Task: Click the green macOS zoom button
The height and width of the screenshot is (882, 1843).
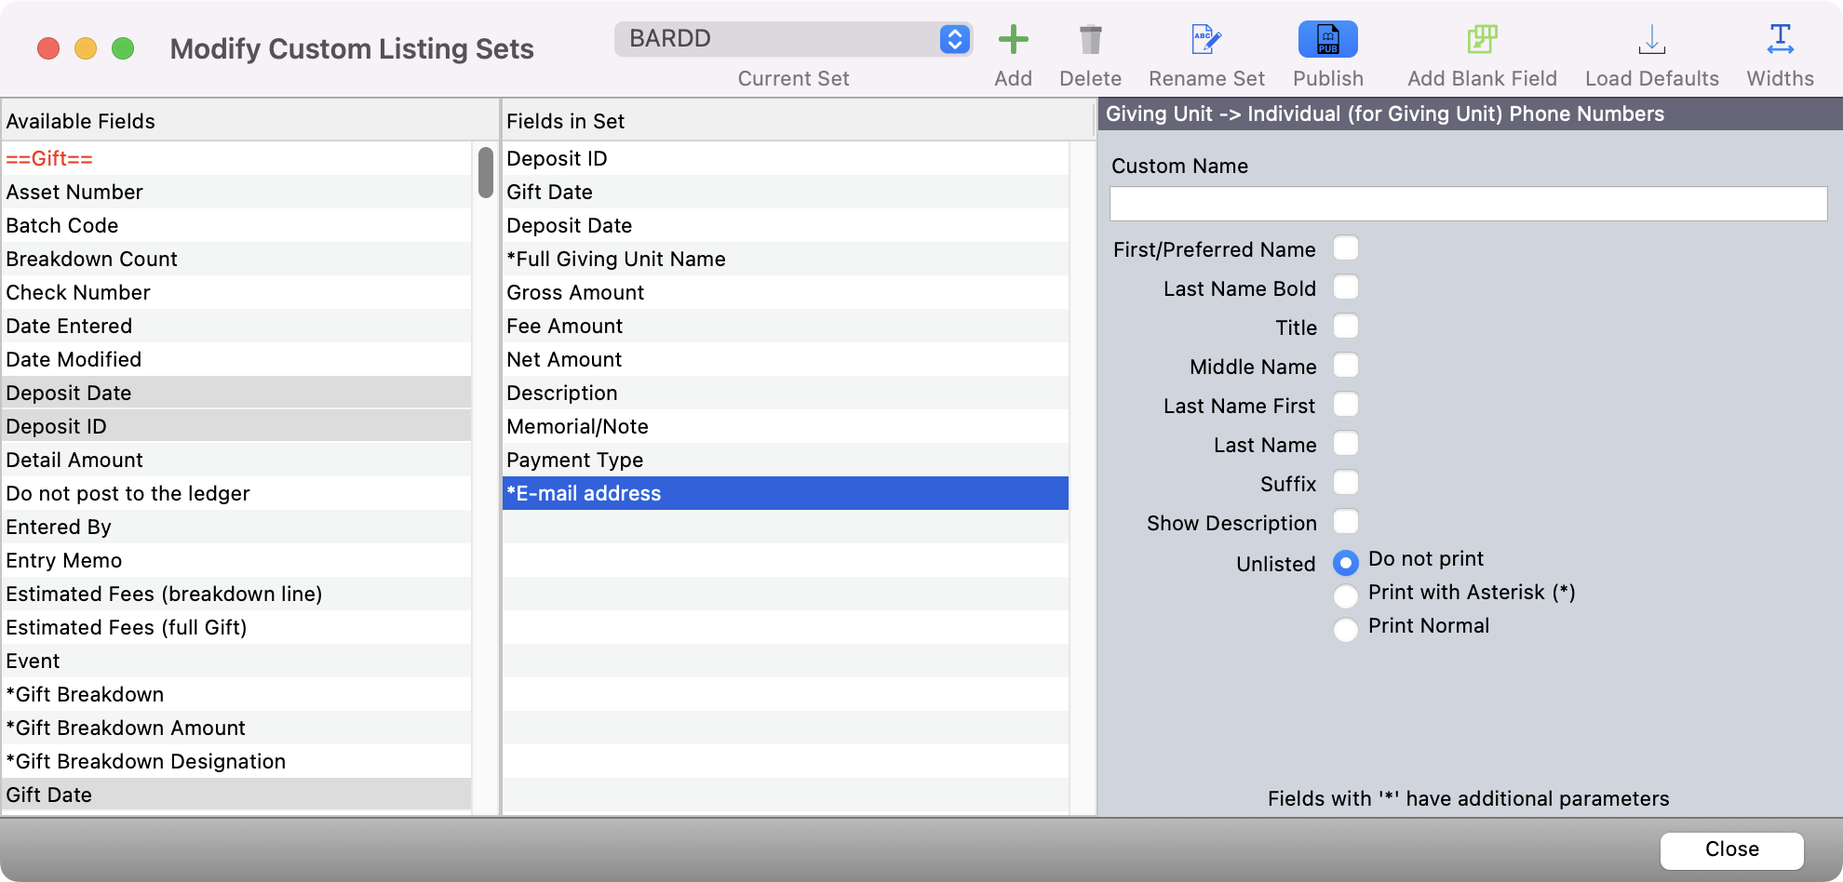Action: [123, 48]
